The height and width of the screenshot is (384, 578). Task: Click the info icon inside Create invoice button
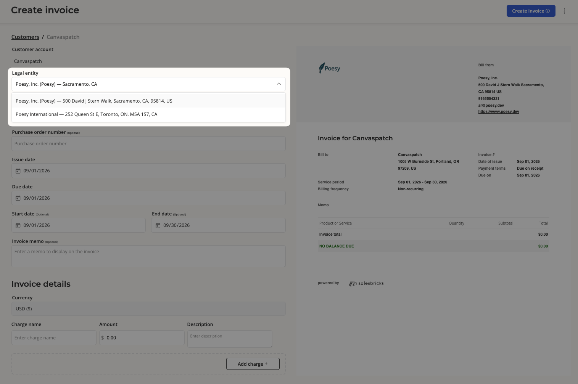pyautogui.click(x=548, y=11)
